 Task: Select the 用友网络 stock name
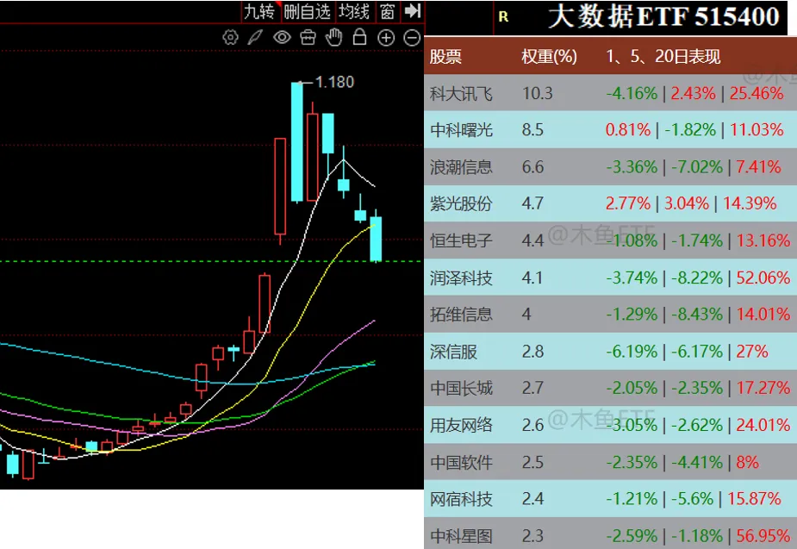click(x=461, y=425)
